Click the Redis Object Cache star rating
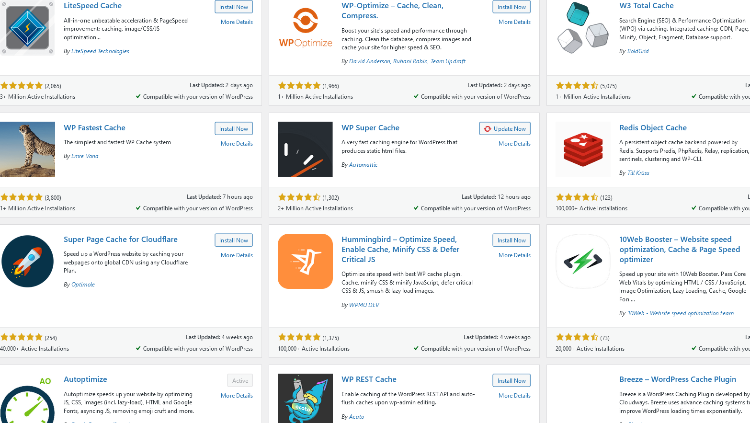Viewport: 750px width, 423px height. [577, 197]
